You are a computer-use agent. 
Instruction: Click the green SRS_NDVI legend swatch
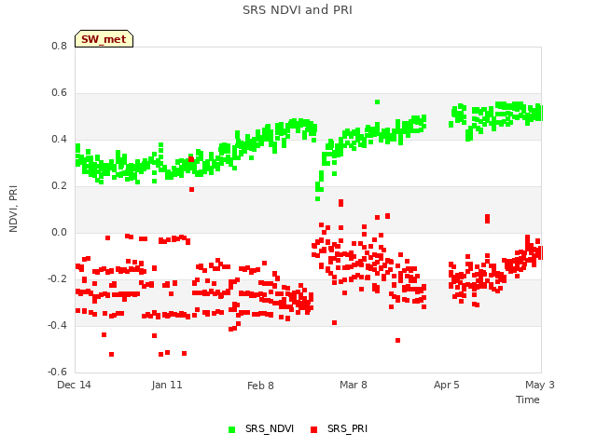coord(231,429)
